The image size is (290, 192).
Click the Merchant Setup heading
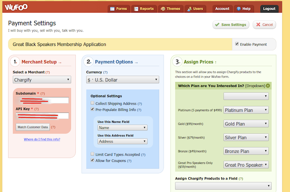pos(39,62)
